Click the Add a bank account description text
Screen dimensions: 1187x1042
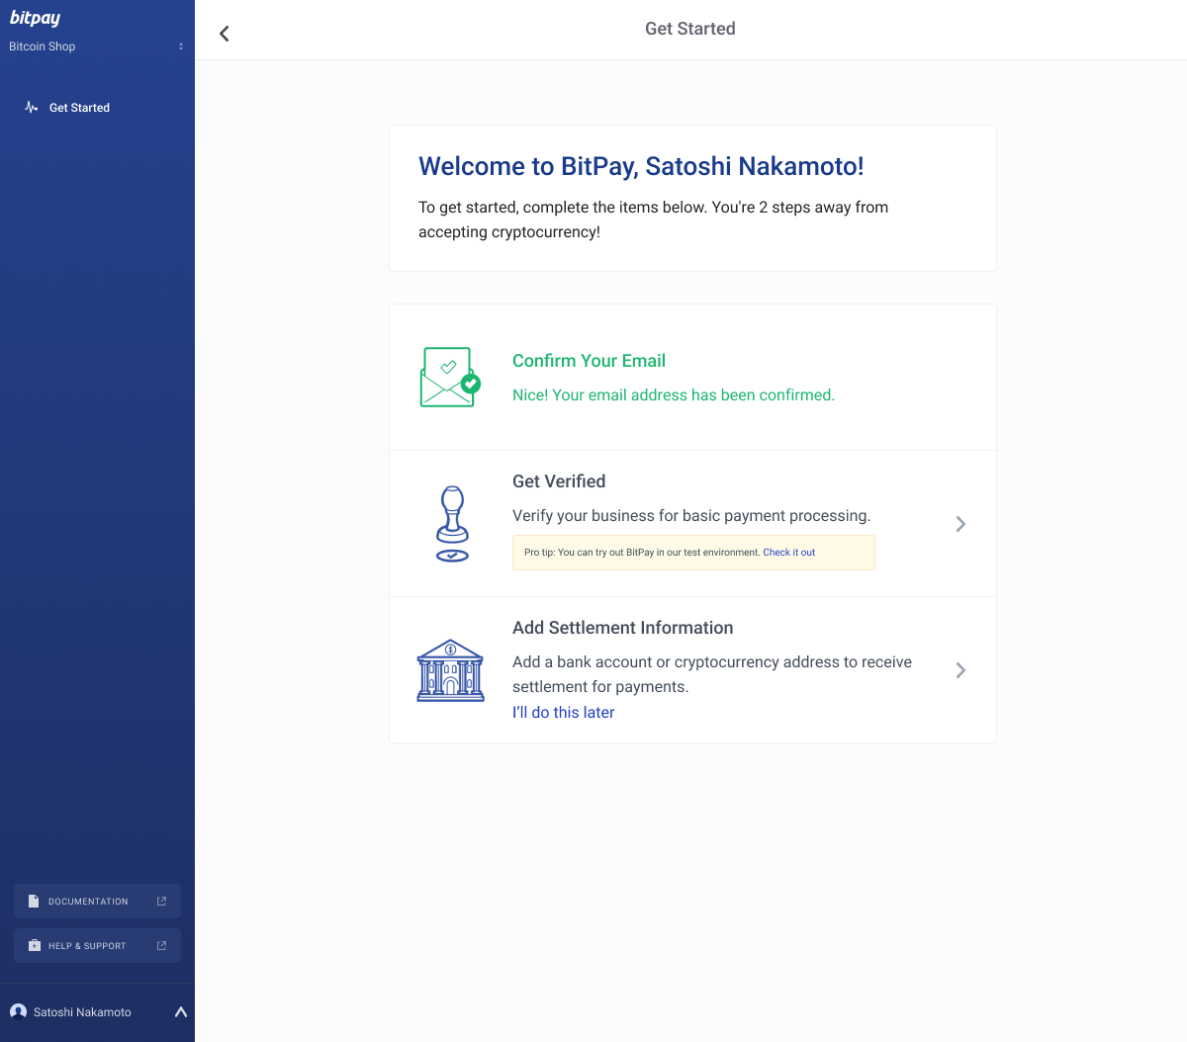tap(712, 674)
